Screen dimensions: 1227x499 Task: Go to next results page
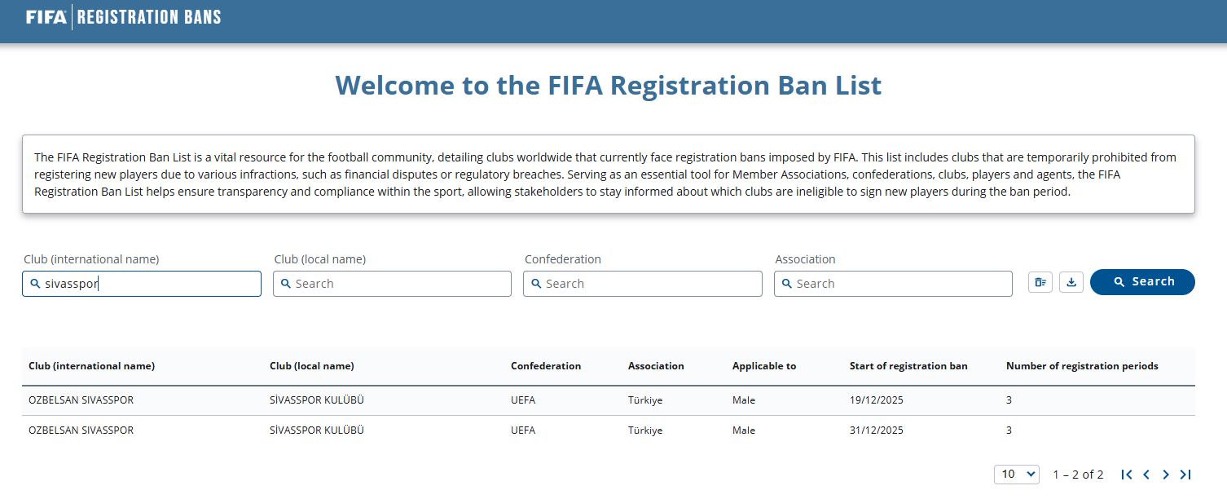(x=1166, y=475)
